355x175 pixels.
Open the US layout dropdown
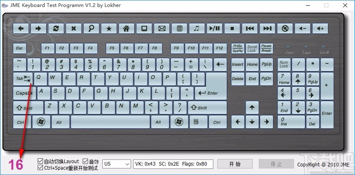point(117,164)
